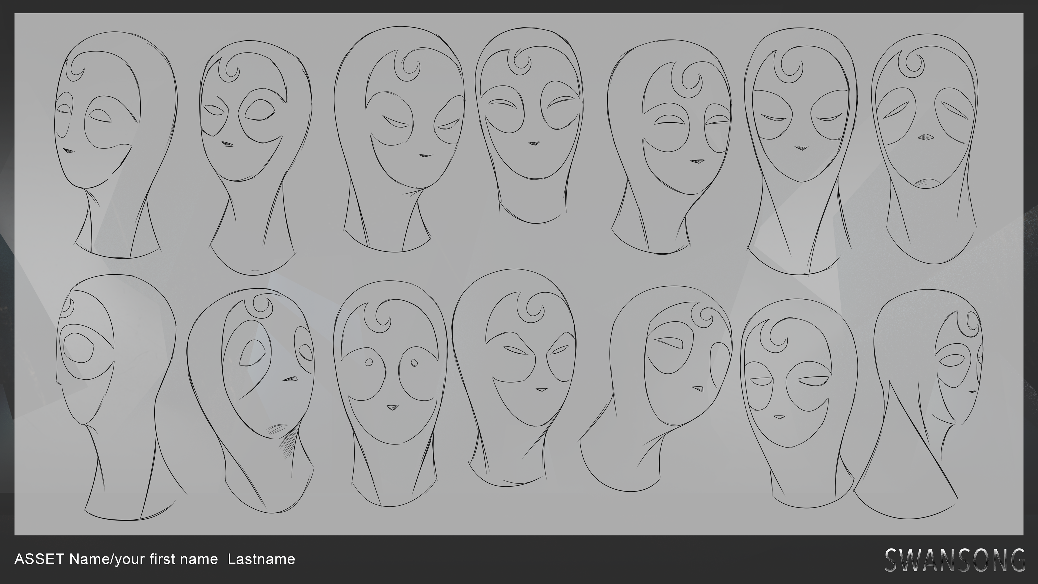Select the head sketch with tiny round pupils
Screen dimensions: 1038x584
click(390, 393)
